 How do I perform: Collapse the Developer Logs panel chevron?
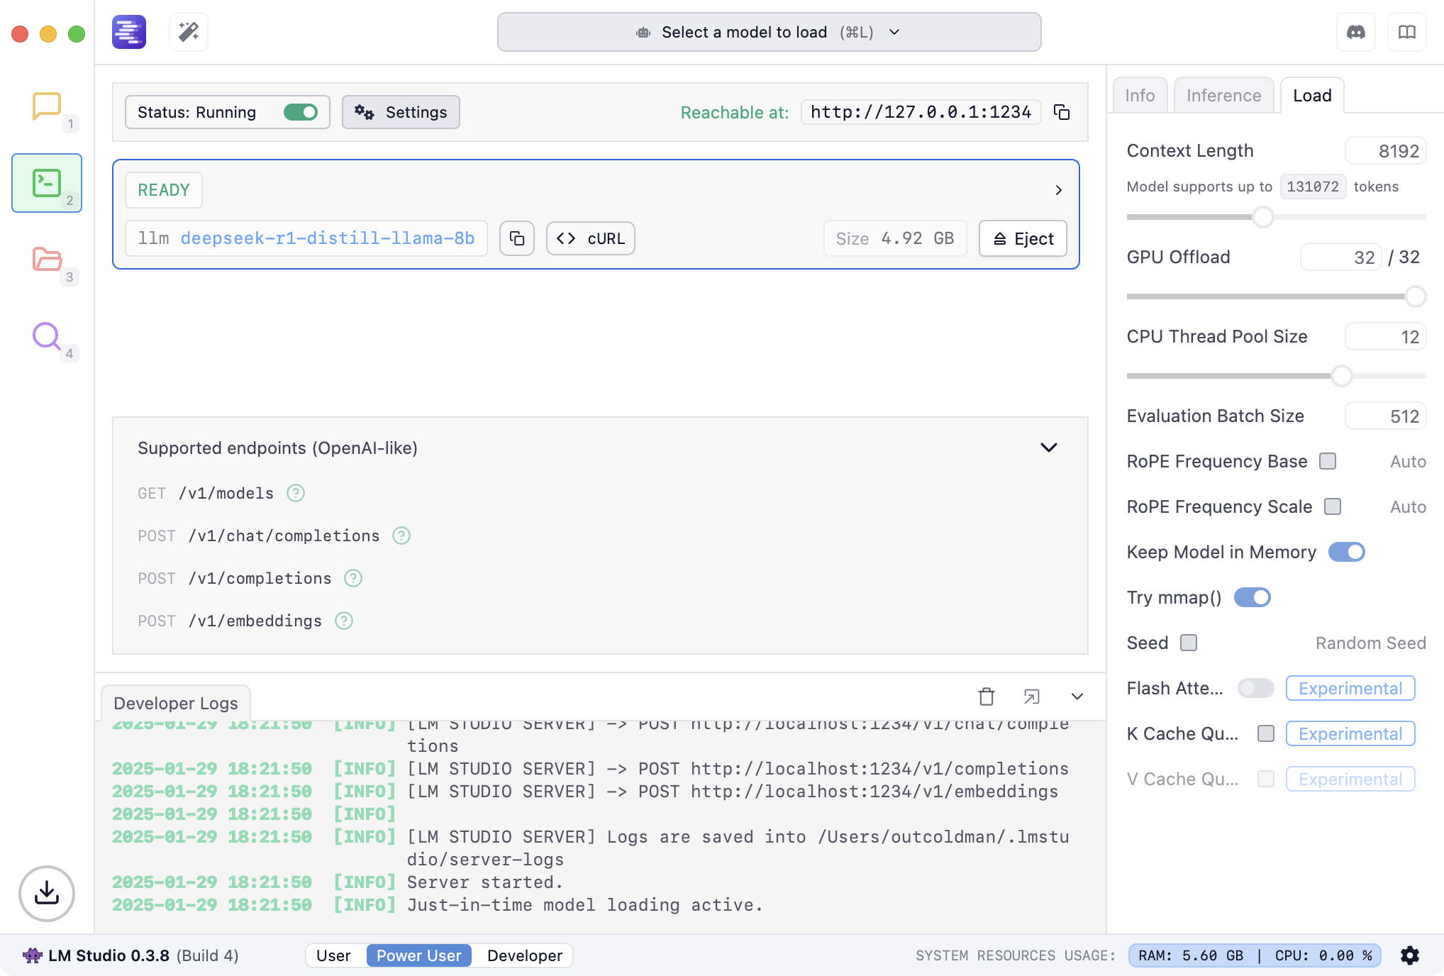1077,697
